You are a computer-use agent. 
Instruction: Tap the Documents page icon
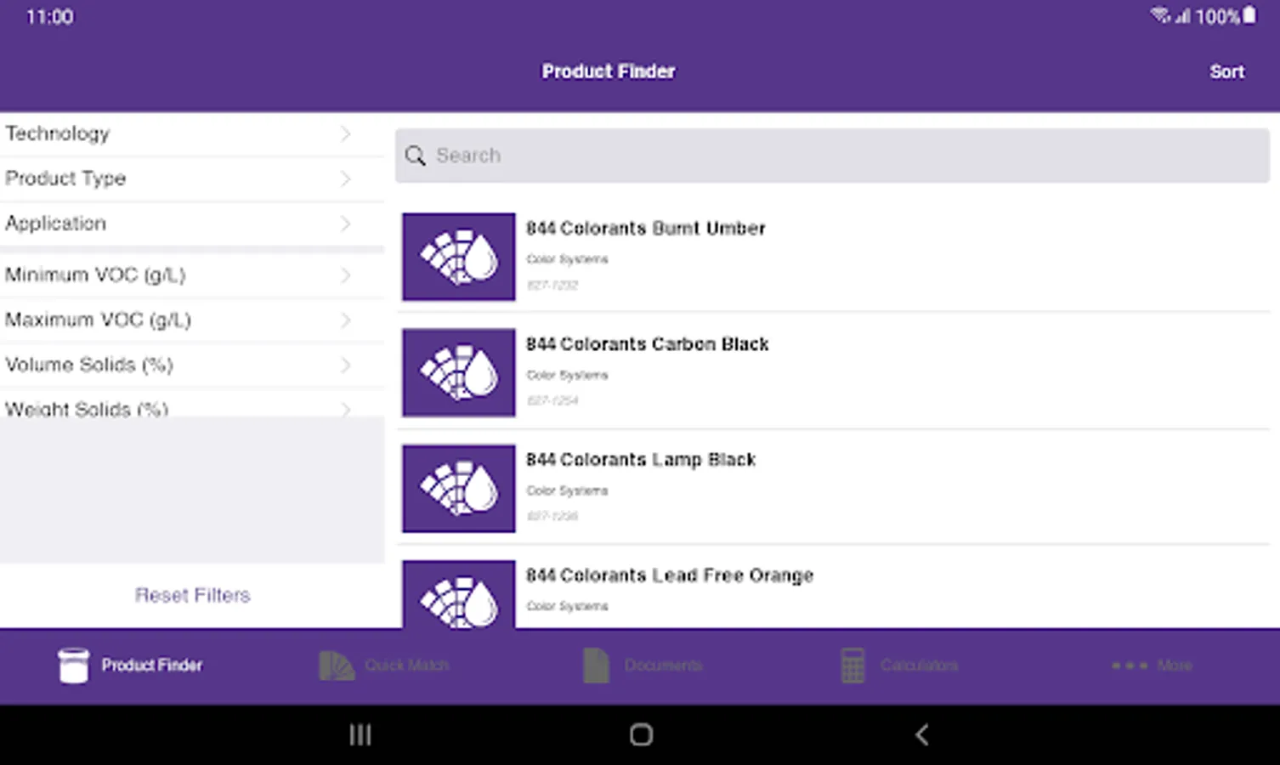[x=596, y=666]
